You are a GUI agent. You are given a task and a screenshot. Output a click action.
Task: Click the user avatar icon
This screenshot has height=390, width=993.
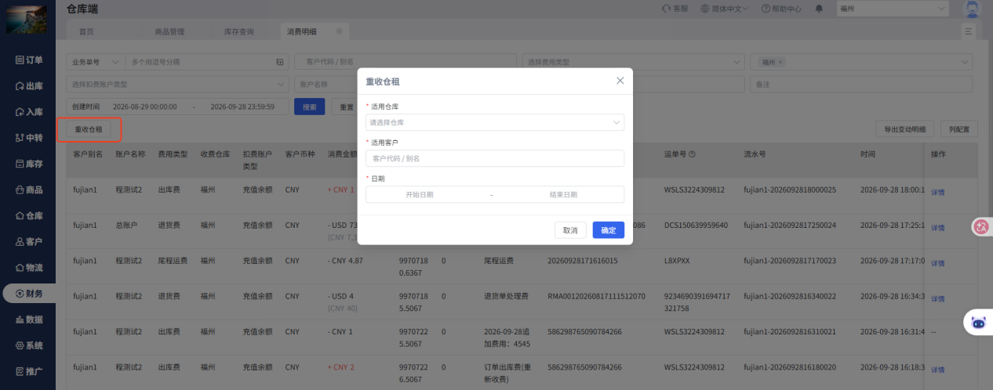click(x=972, y=9)
